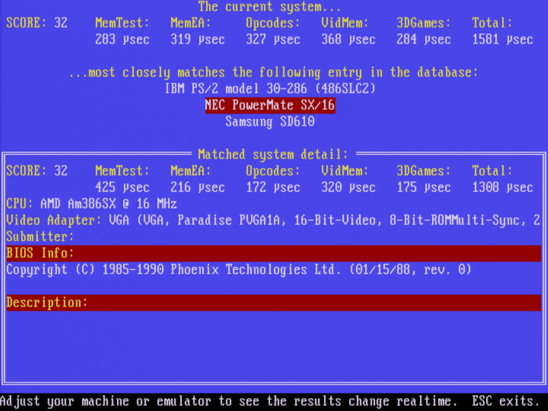
Task: Click the Video Adapter line
Action: tap(273, 220)
